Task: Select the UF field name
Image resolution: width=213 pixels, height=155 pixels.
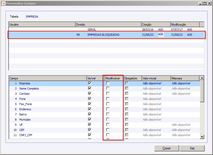Action: (21, 125)
